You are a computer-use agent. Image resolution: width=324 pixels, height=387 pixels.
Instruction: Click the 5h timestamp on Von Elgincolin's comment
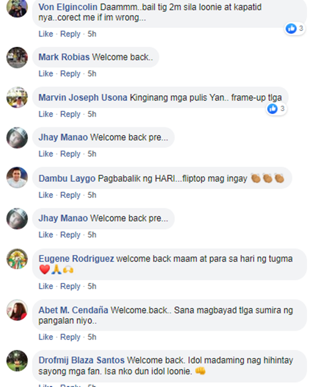pyautogui.click(x=92, y=34)
